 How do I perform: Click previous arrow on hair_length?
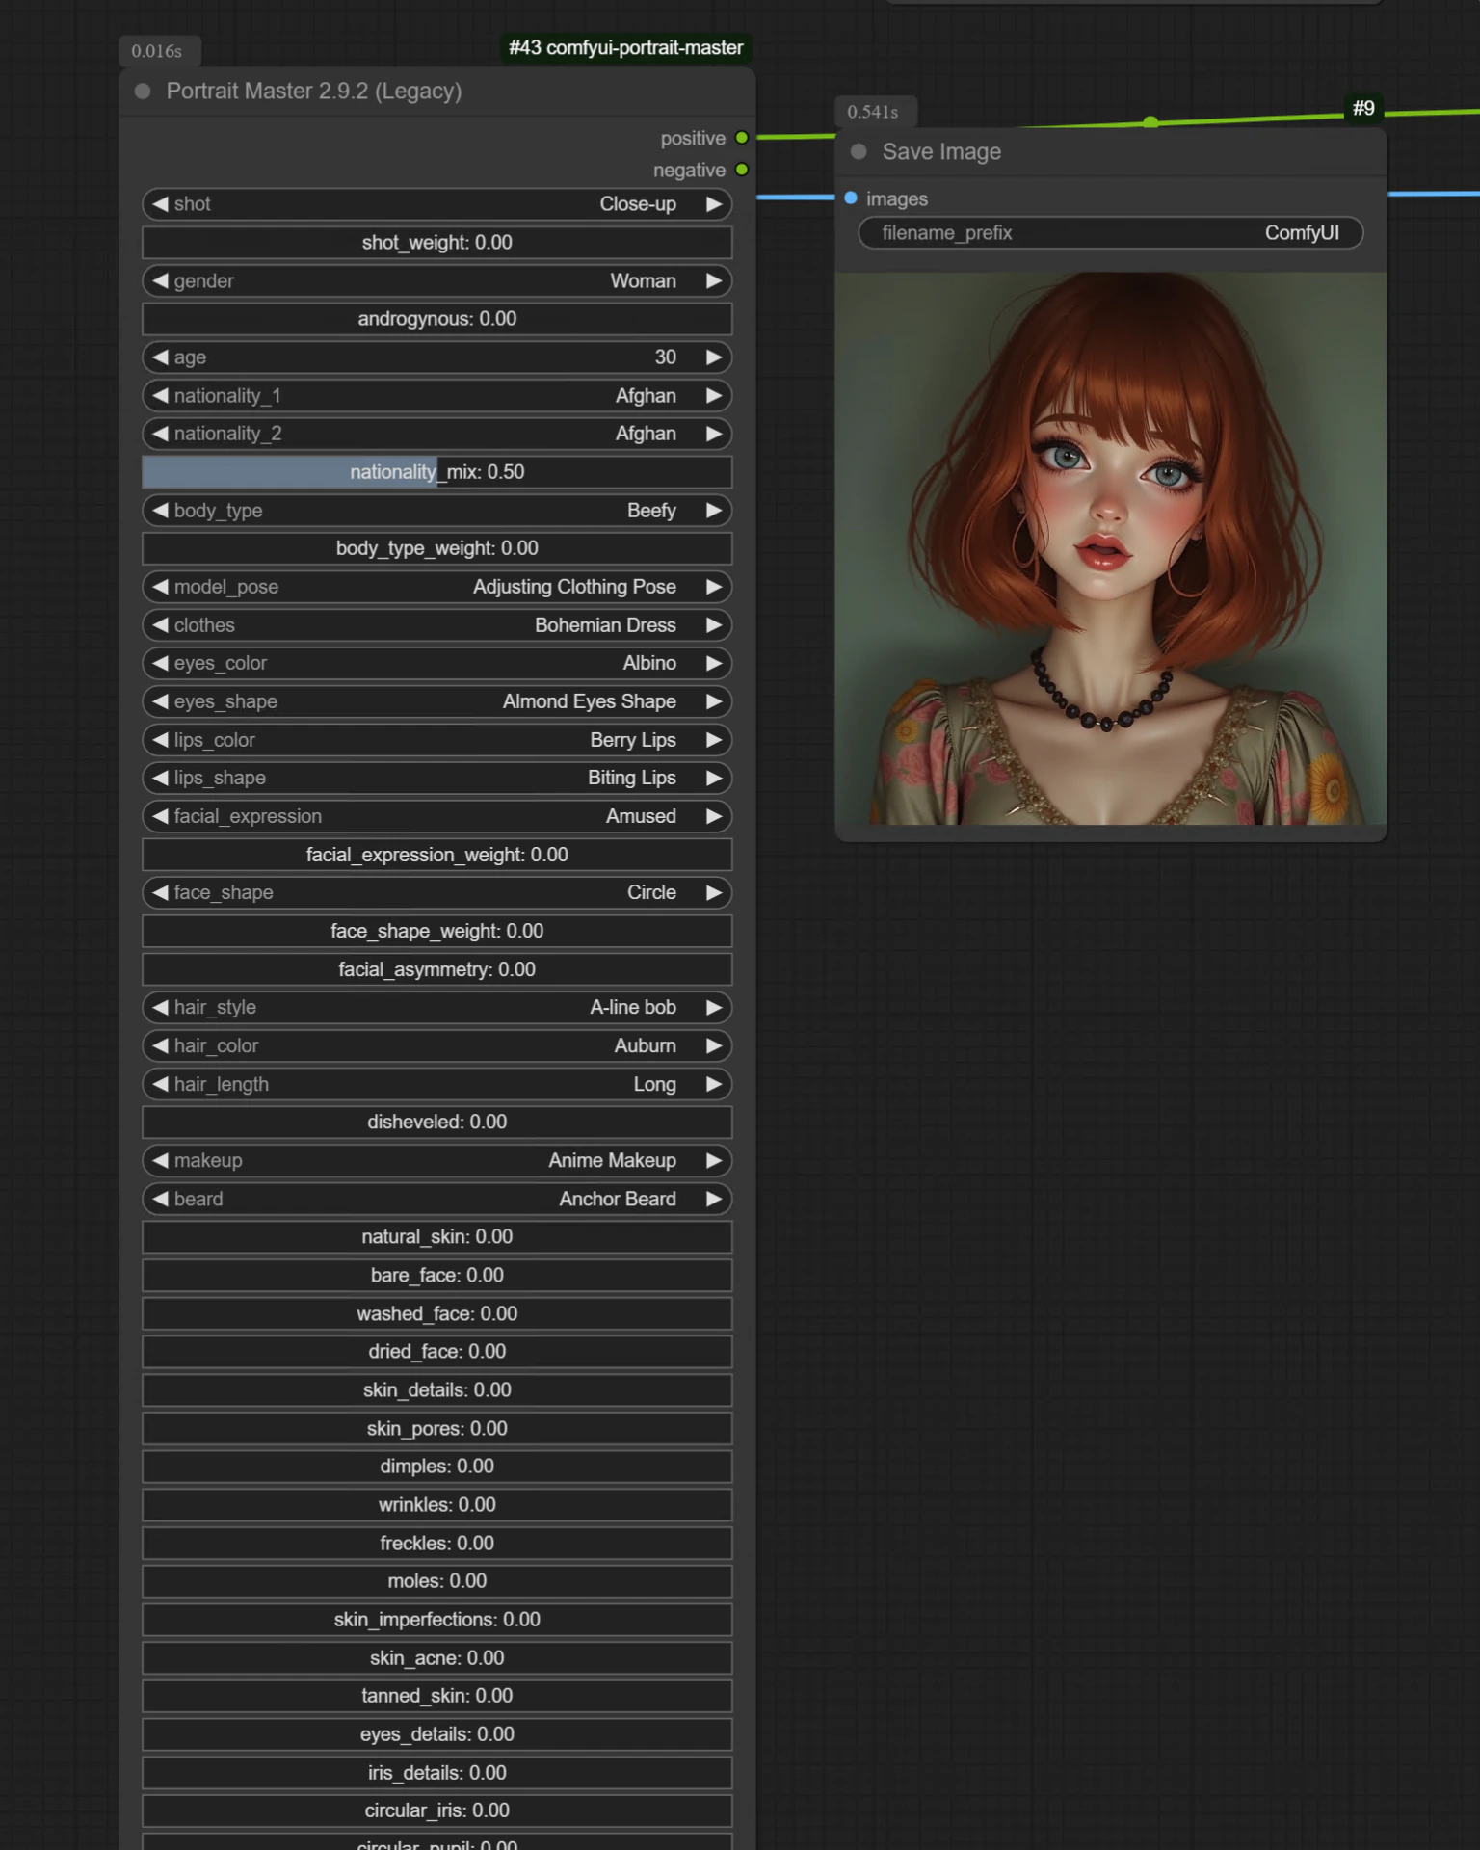tap(160, 1084)
